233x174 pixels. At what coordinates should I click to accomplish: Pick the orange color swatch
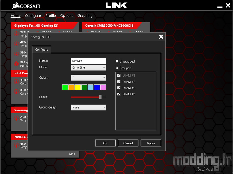[x=71, y=87]
